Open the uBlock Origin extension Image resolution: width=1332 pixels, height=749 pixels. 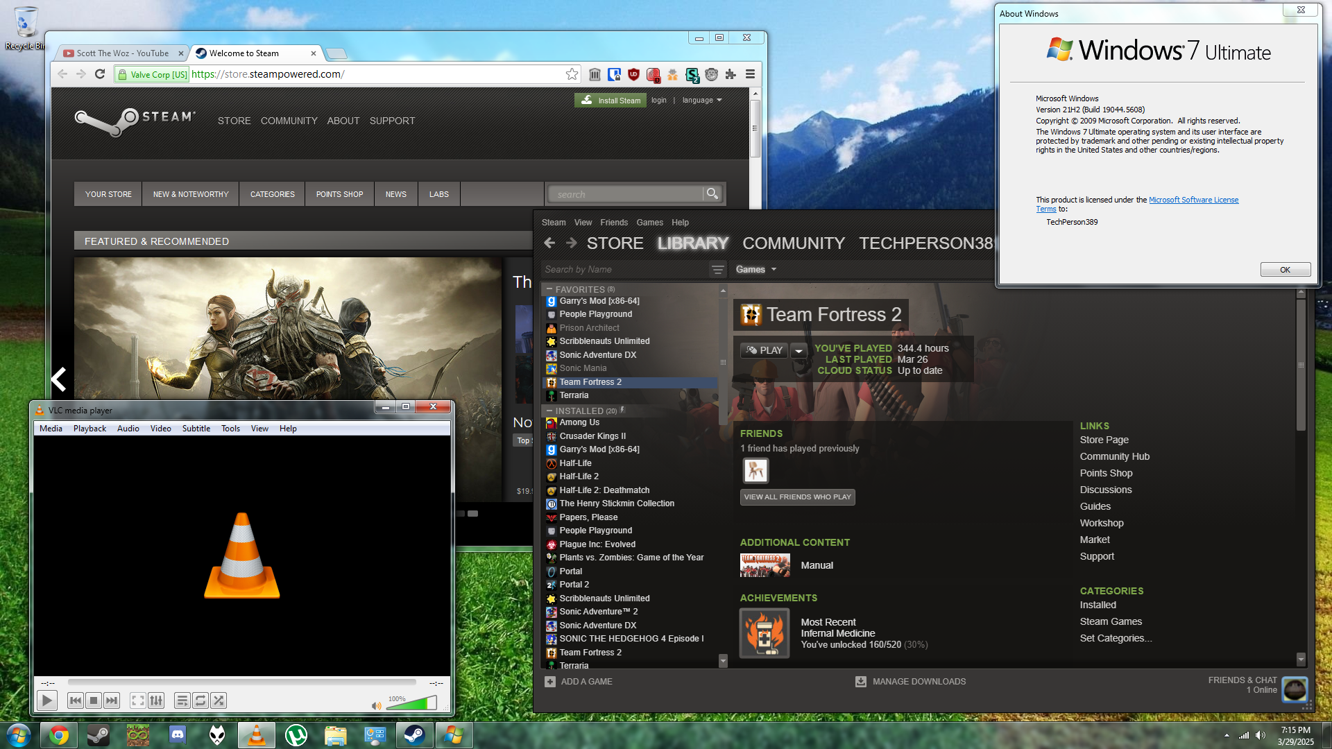point(633,74)
